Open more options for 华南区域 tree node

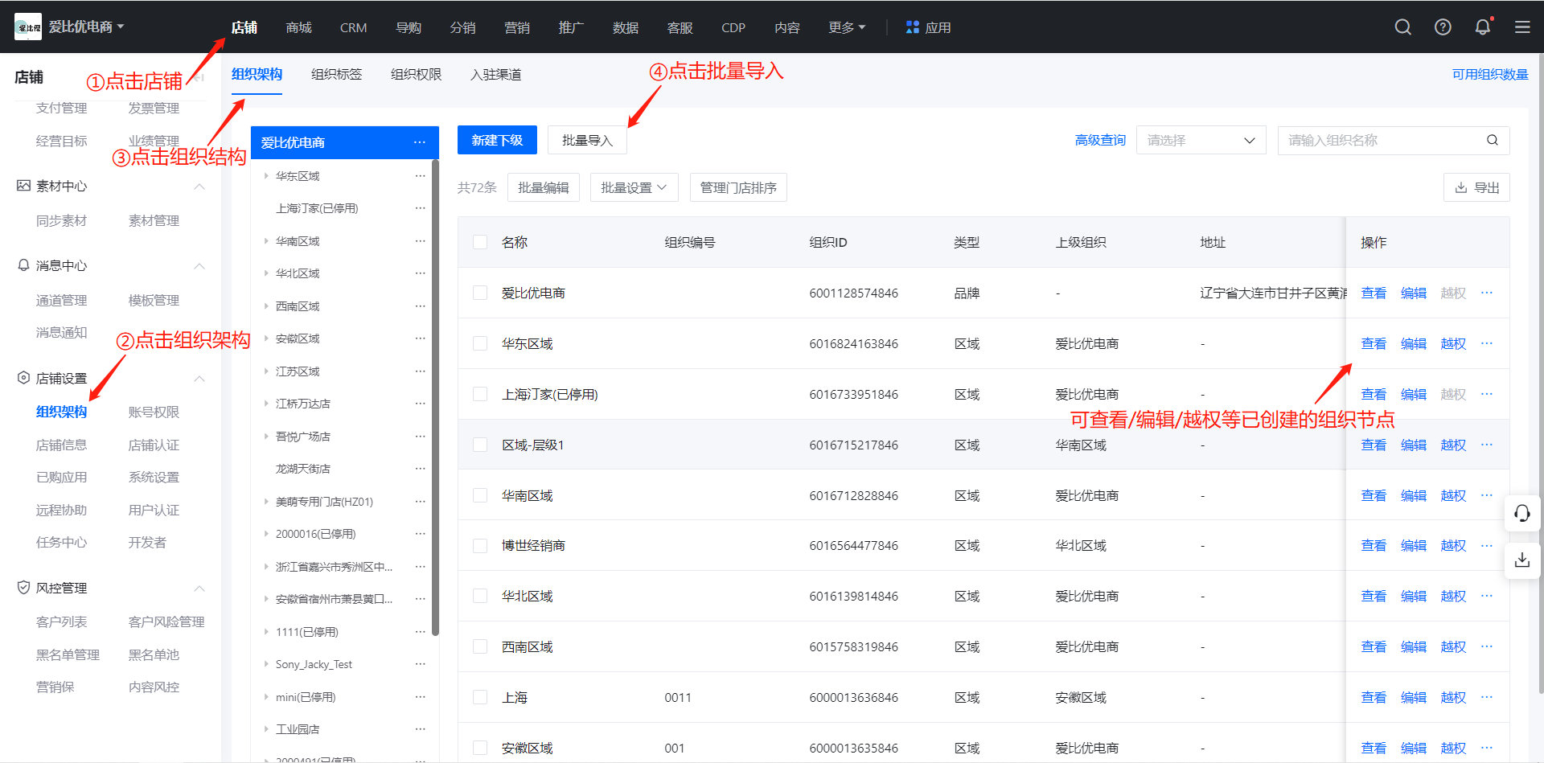tap(420, 241)
